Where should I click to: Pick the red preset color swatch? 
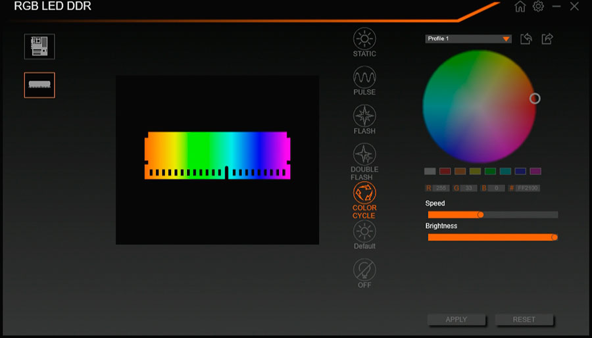[x=445, y=172]
